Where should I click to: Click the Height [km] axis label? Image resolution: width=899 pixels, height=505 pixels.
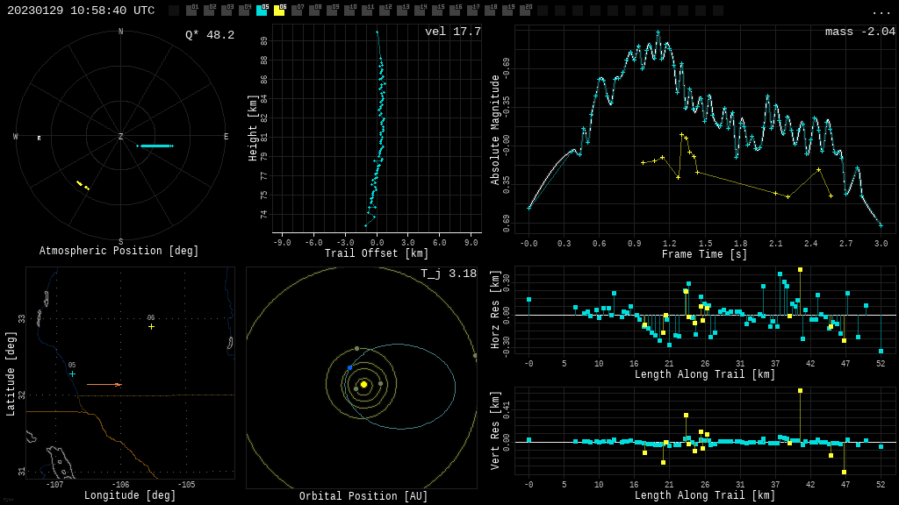click(253, 128)
